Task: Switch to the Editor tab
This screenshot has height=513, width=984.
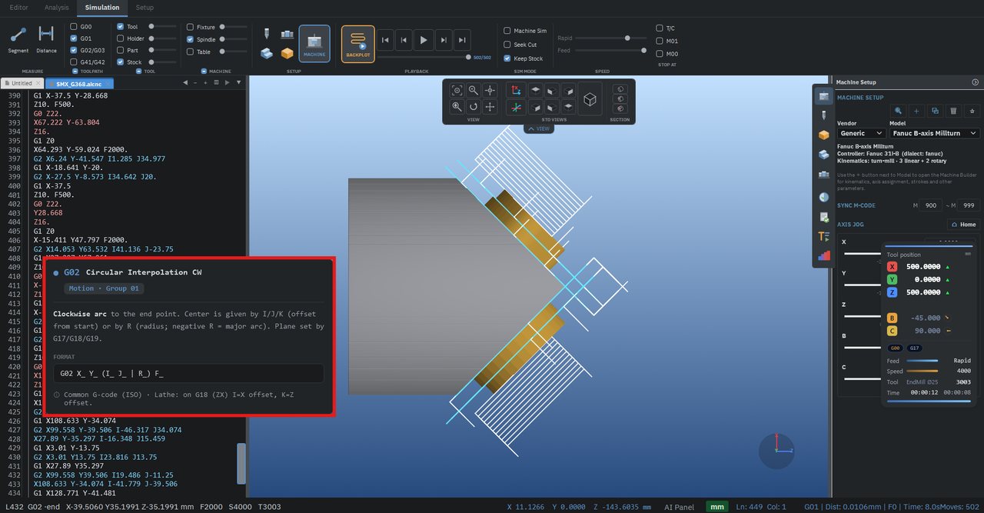Action: (19, 8)
